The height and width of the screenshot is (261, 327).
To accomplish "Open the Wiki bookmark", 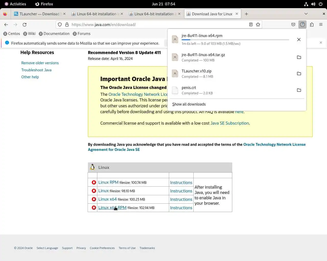I will point(29,34).
